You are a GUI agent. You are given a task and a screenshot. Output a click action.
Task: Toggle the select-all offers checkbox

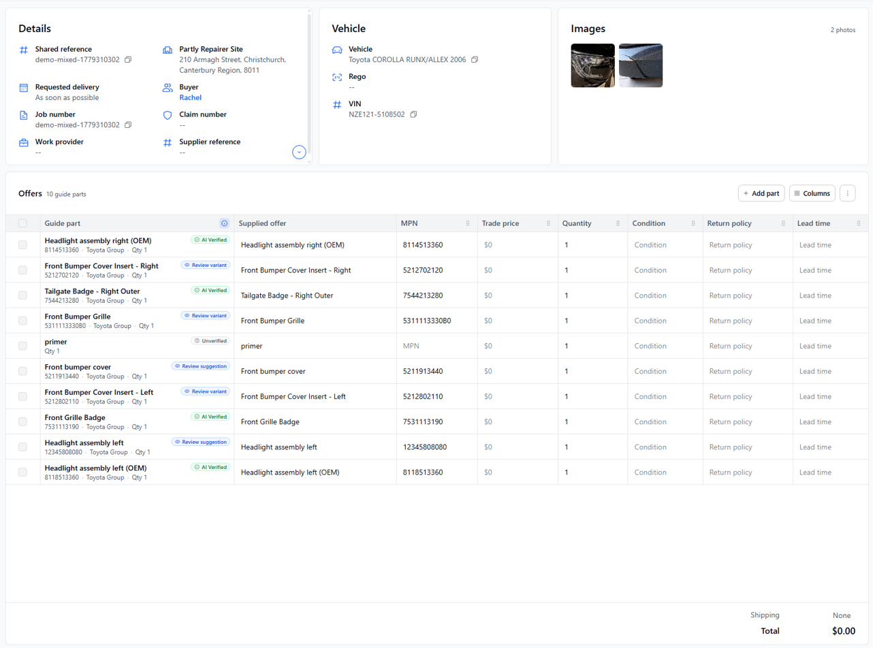point(22,223)
